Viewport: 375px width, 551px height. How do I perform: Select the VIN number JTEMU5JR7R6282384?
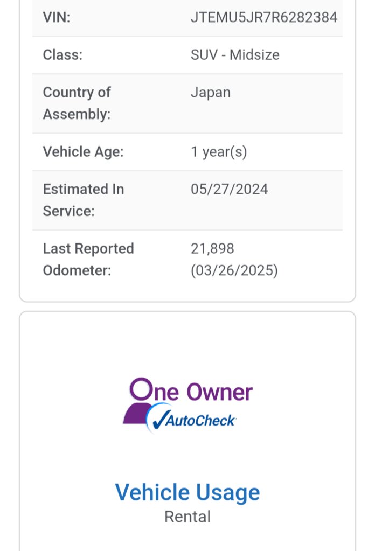pos(264,17)
